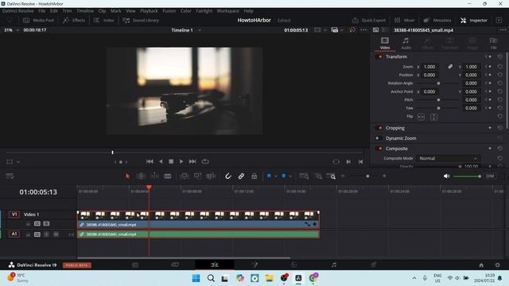Screen dimensions: 509x286
Task: Jump to last frame button
Action: click(x=192, y=161)
